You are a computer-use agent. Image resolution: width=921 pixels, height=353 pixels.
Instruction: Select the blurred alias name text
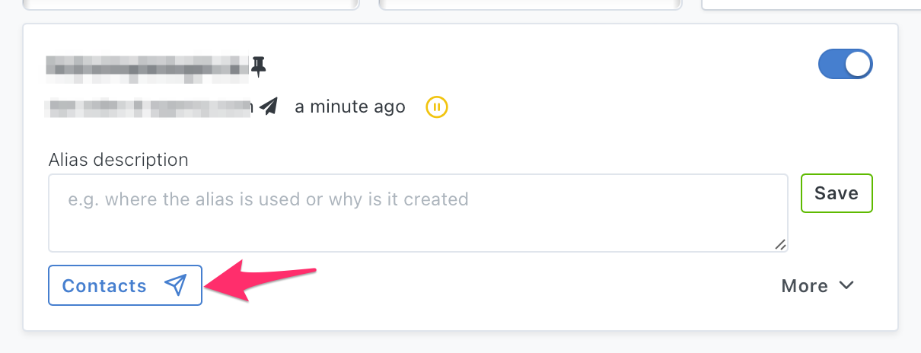pyautogui.click(x=148, y=67)
